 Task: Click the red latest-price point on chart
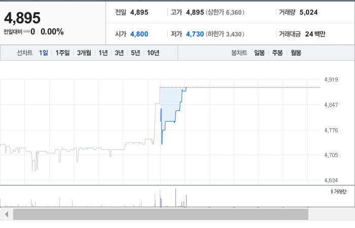click(x=186, y=88)
